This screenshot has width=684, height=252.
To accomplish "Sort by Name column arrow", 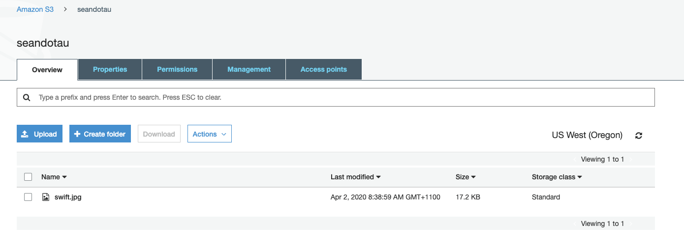I will (64, 177).
